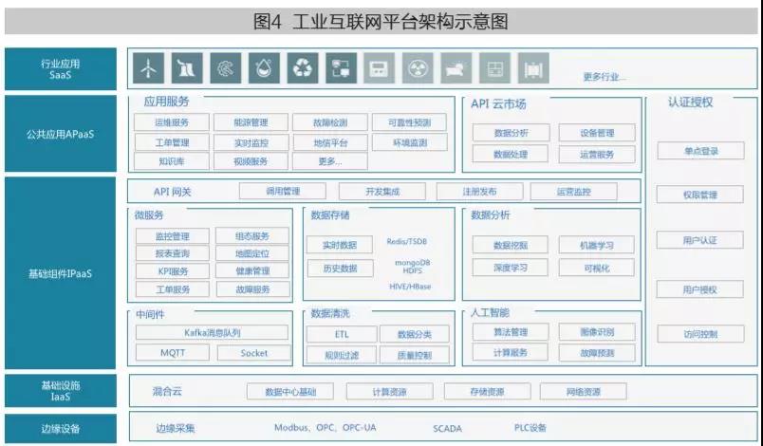Click the 运维服务 box
Image resolution: width=763 pixels, height=446 pixels.
[172, 122]
